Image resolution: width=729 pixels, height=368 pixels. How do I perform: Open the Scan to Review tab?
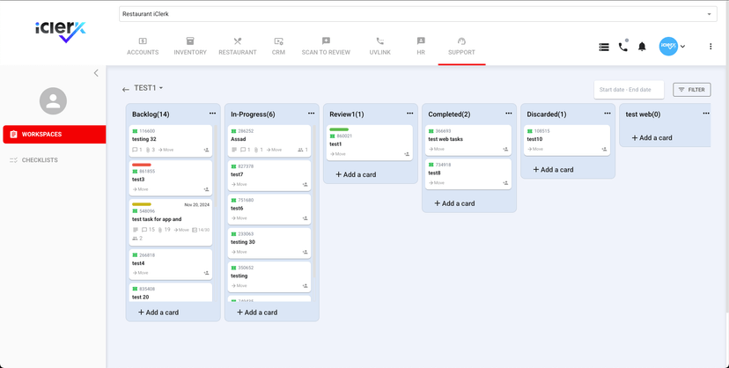tap(326, 47)
